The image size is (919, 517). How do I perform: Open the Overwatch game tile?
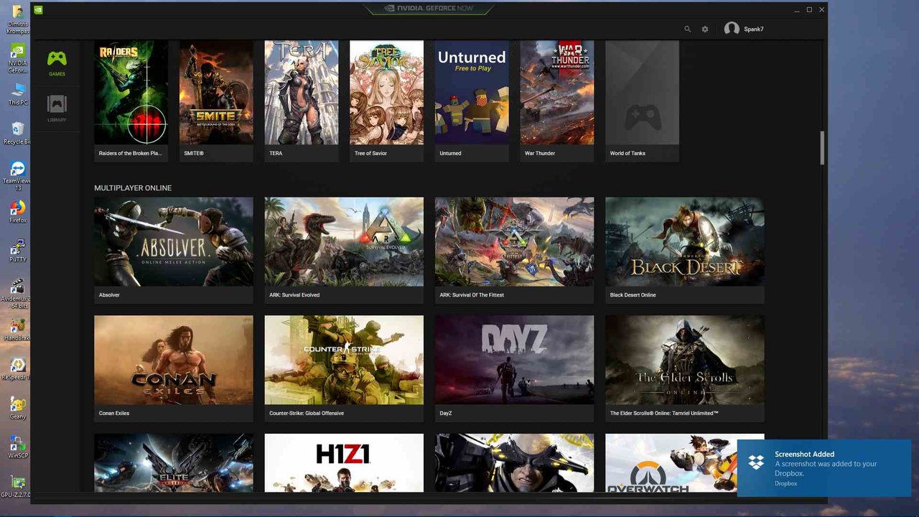[x=671, y=463]
